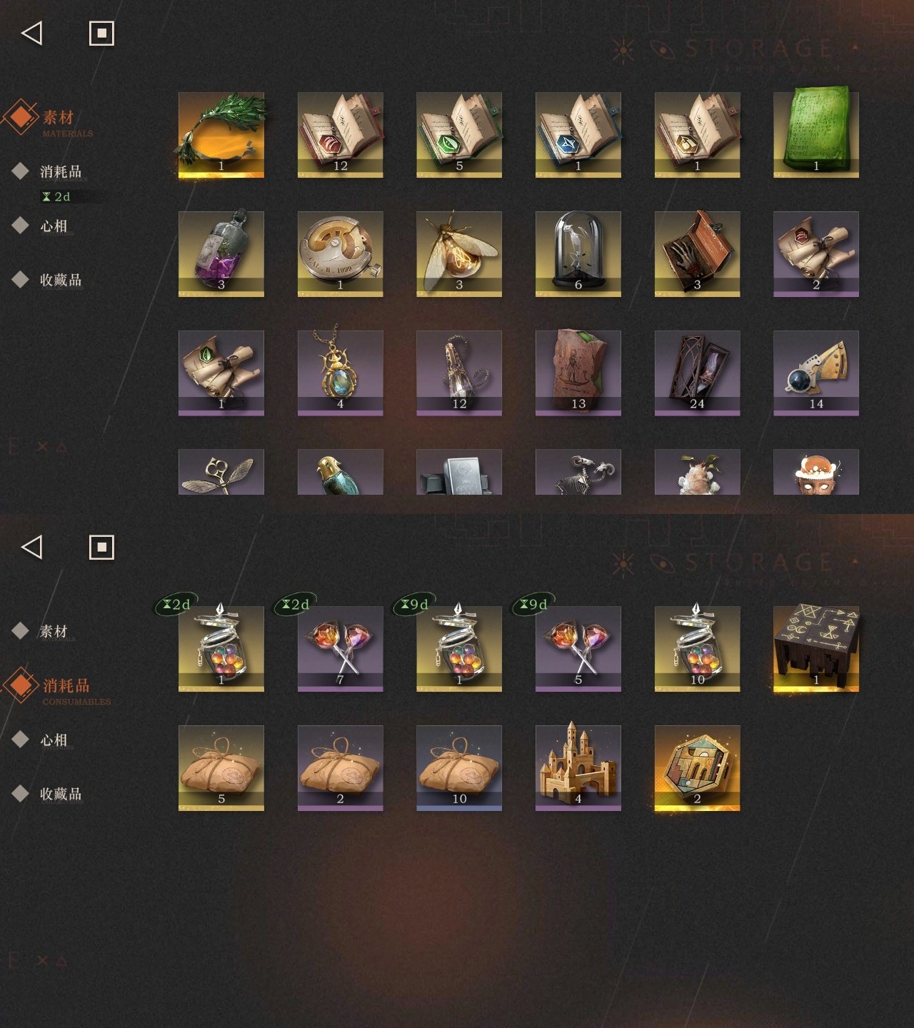914x1028 pixels.
Task: Open the 心相 tab in upper panel
Action: pos(54,226)
